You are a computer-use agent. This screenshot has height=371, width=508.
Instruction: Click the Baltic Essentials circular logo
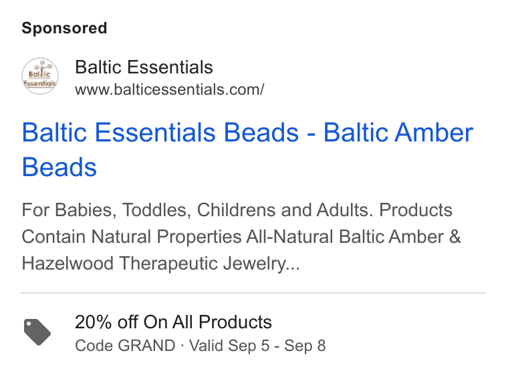click(x=40, y=76)
